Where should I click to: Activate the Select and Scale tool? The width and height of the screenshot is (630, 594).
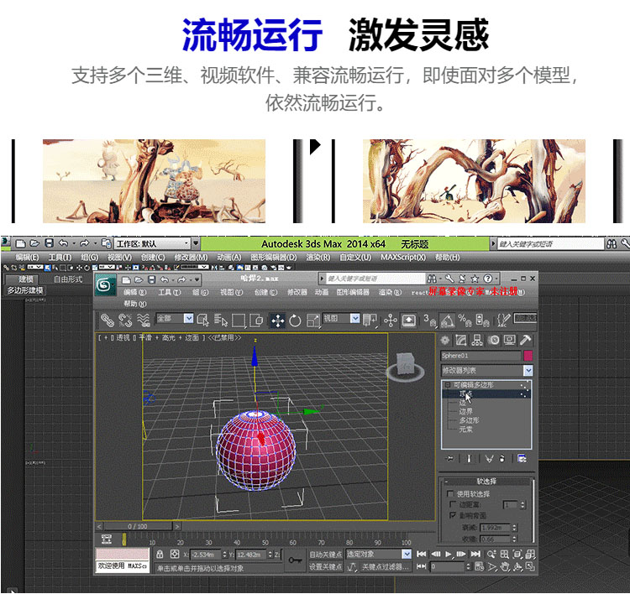pyautogui.click(x=313, y=320)
